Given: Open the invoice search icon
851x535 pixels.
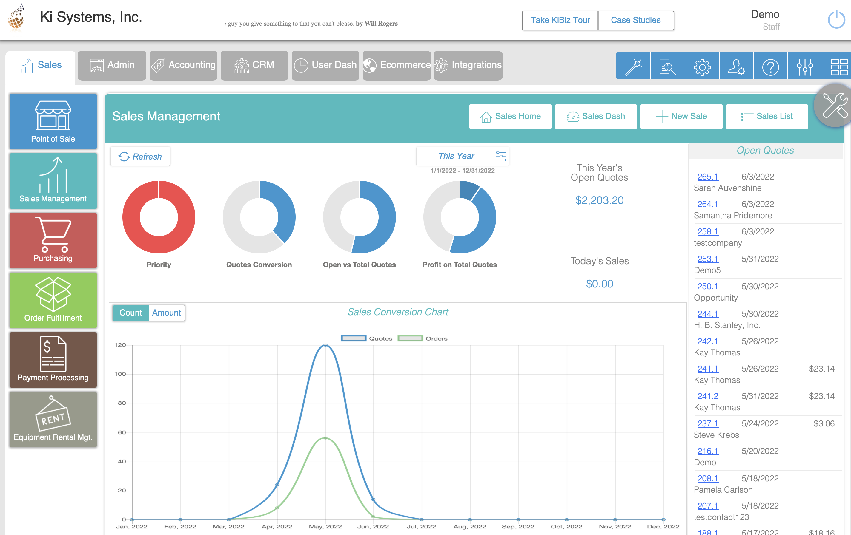Looking at the screenshot, I should point(667,65).
